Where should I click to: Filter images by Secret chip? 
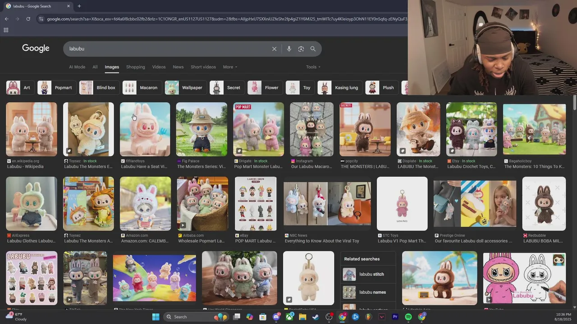[227, 88]
